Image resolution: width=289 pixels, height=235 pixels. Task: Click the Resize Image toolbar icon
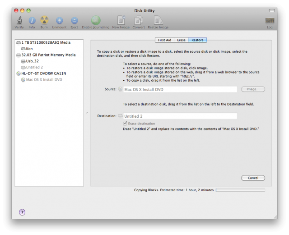[158, 20]
